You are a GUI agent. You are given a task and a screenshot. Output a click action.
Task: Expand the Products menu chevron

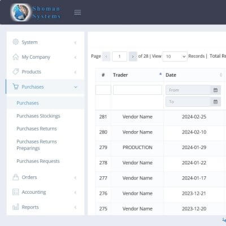point(75,72)
